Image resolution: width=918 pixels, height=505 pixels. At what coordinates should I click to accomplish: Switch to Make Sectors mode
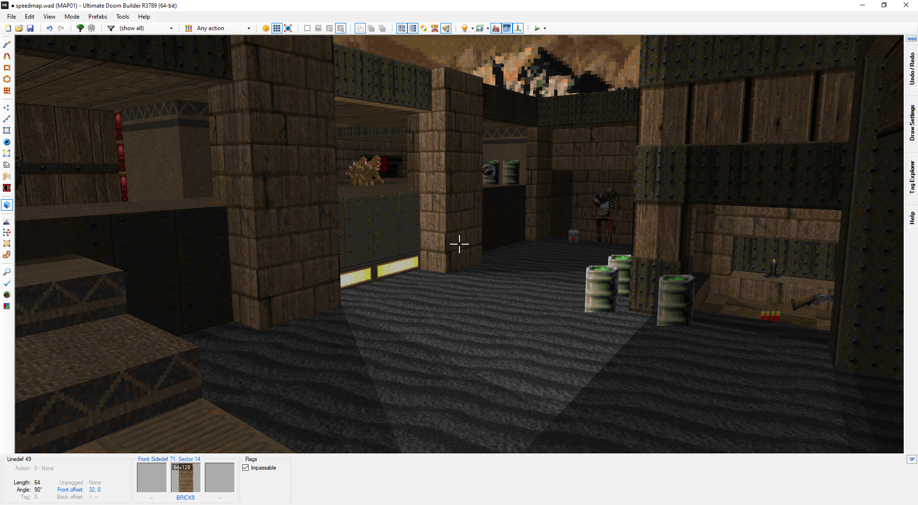click(7, 153)
